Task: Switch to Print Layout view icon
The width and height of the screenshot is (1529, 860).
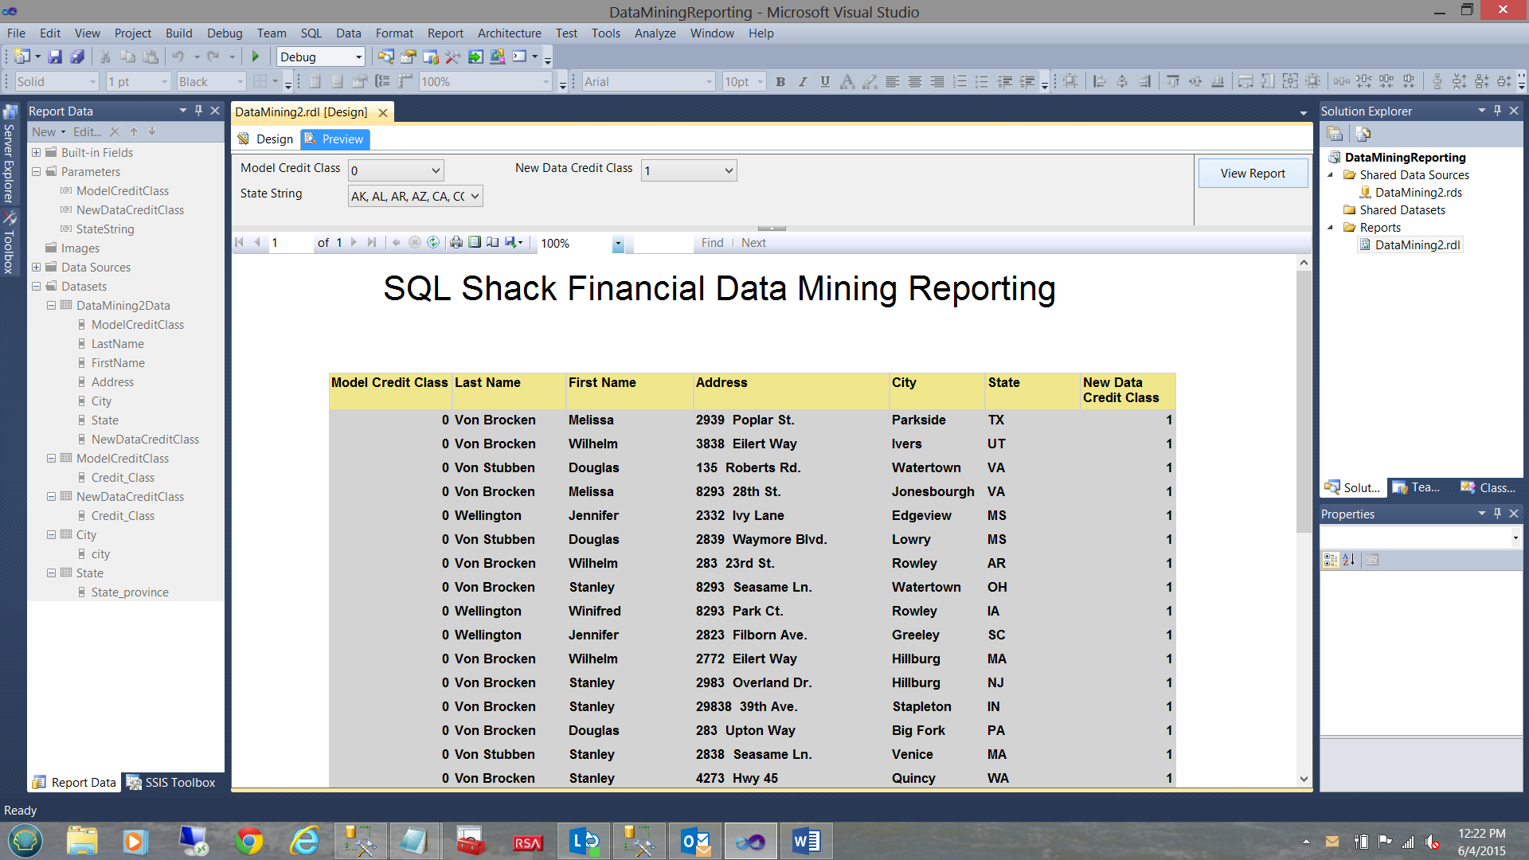Action: 475,243
